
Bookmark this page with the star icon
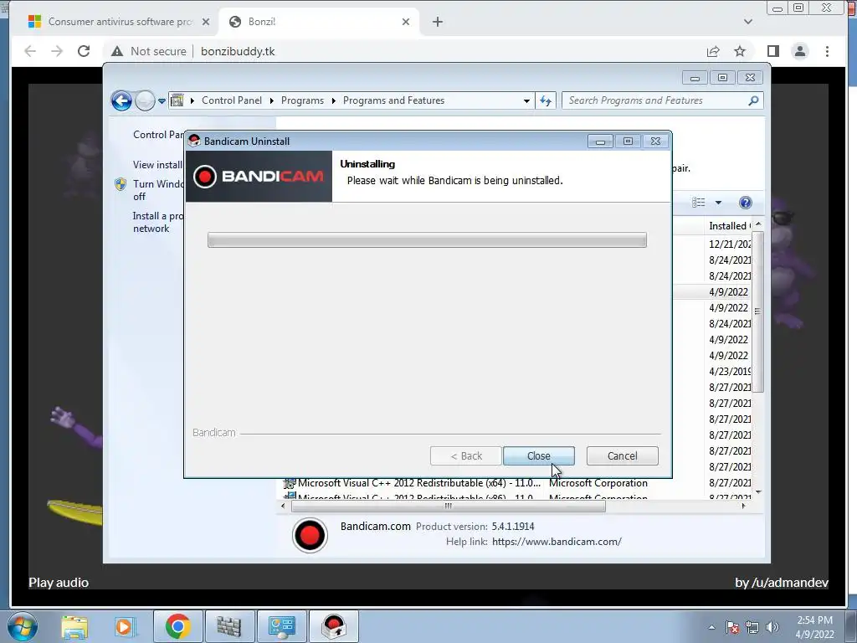tap(740, 51)
